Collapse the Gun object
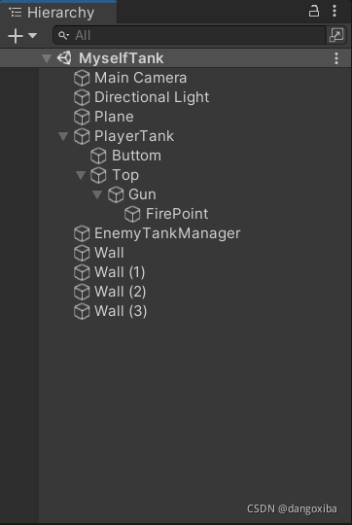The image size is (352, 525). pos(97,194)
